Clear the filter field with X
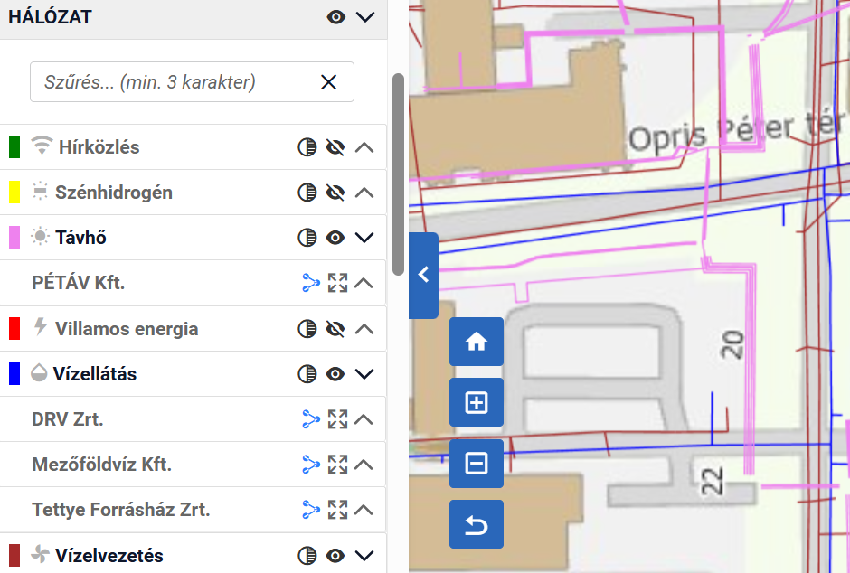The image size is (850, 573). tap(328, 82)
